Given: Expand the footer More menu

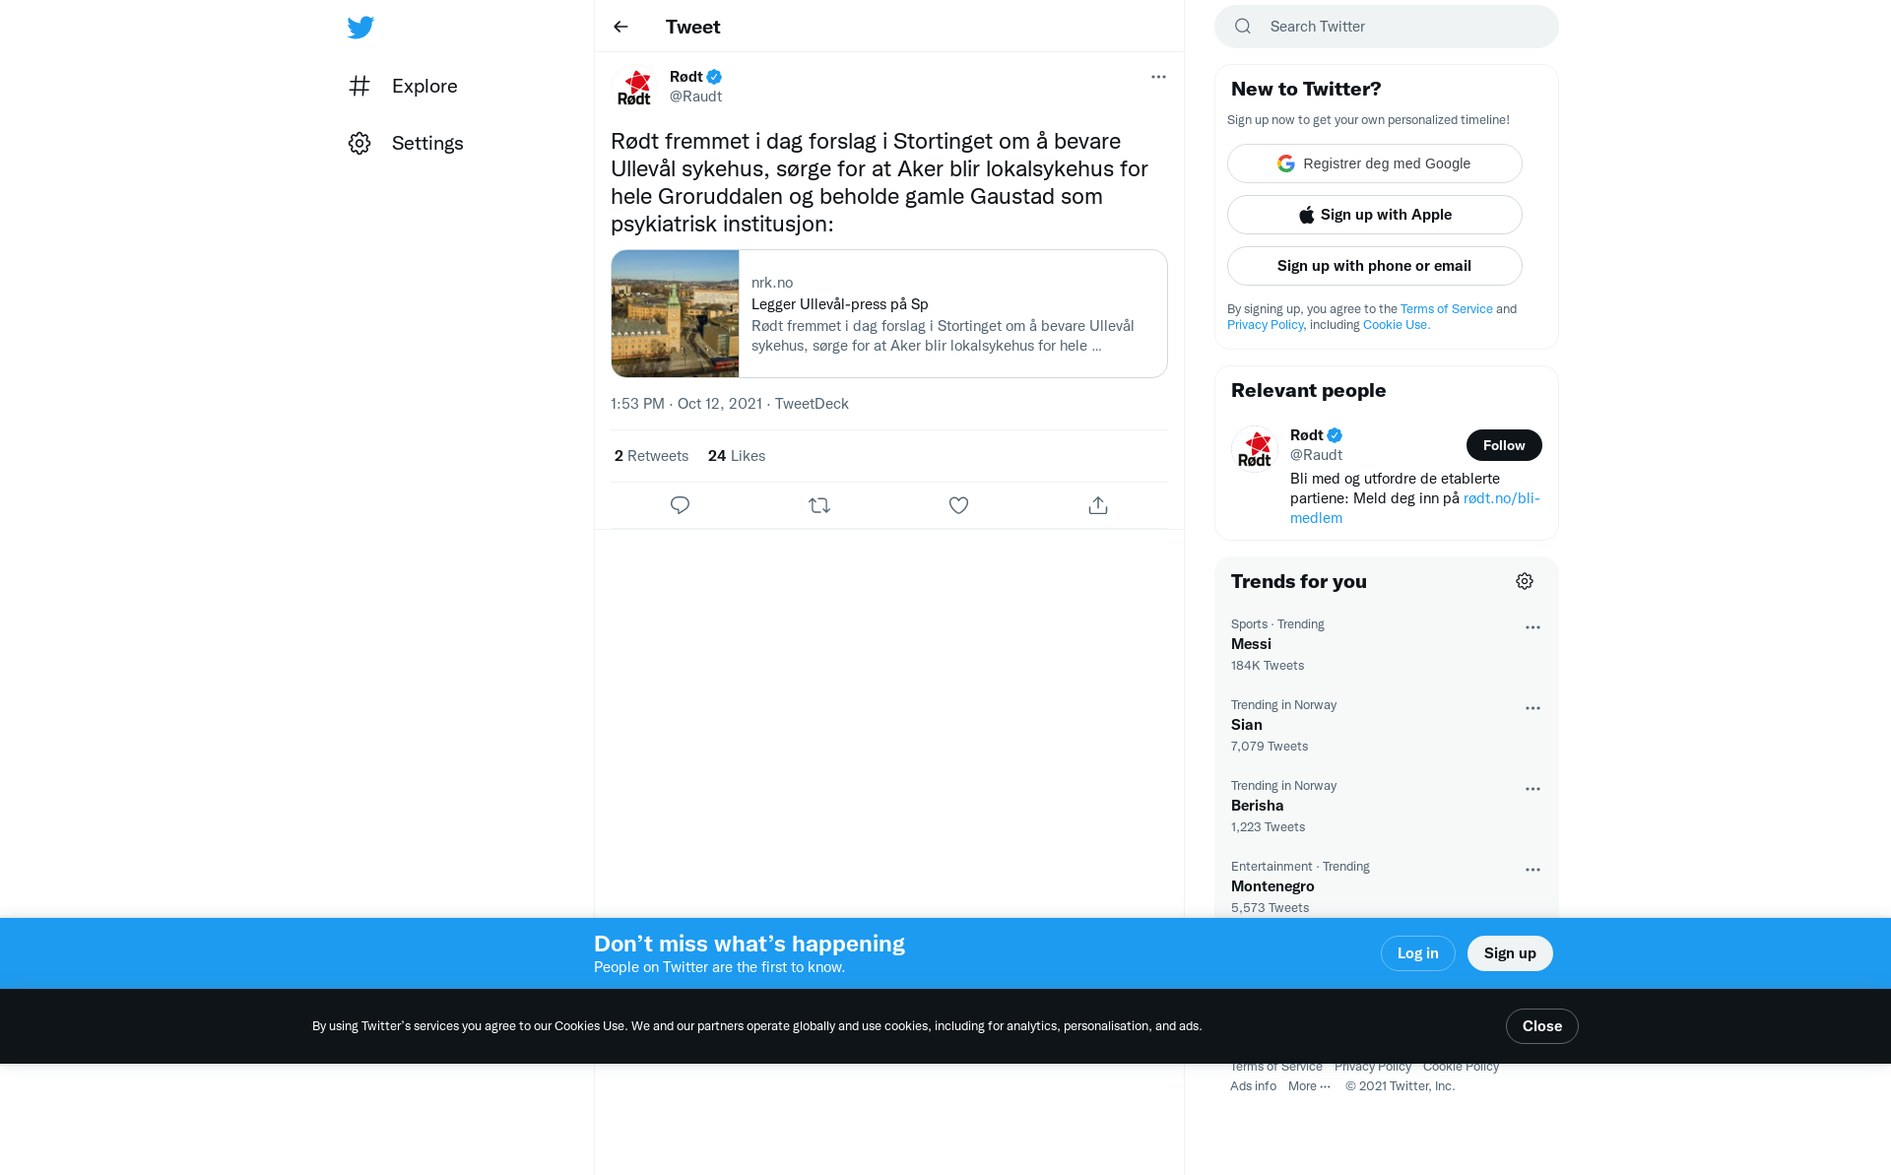Looking at the screenshot, I should (x=1309, y=1086).
